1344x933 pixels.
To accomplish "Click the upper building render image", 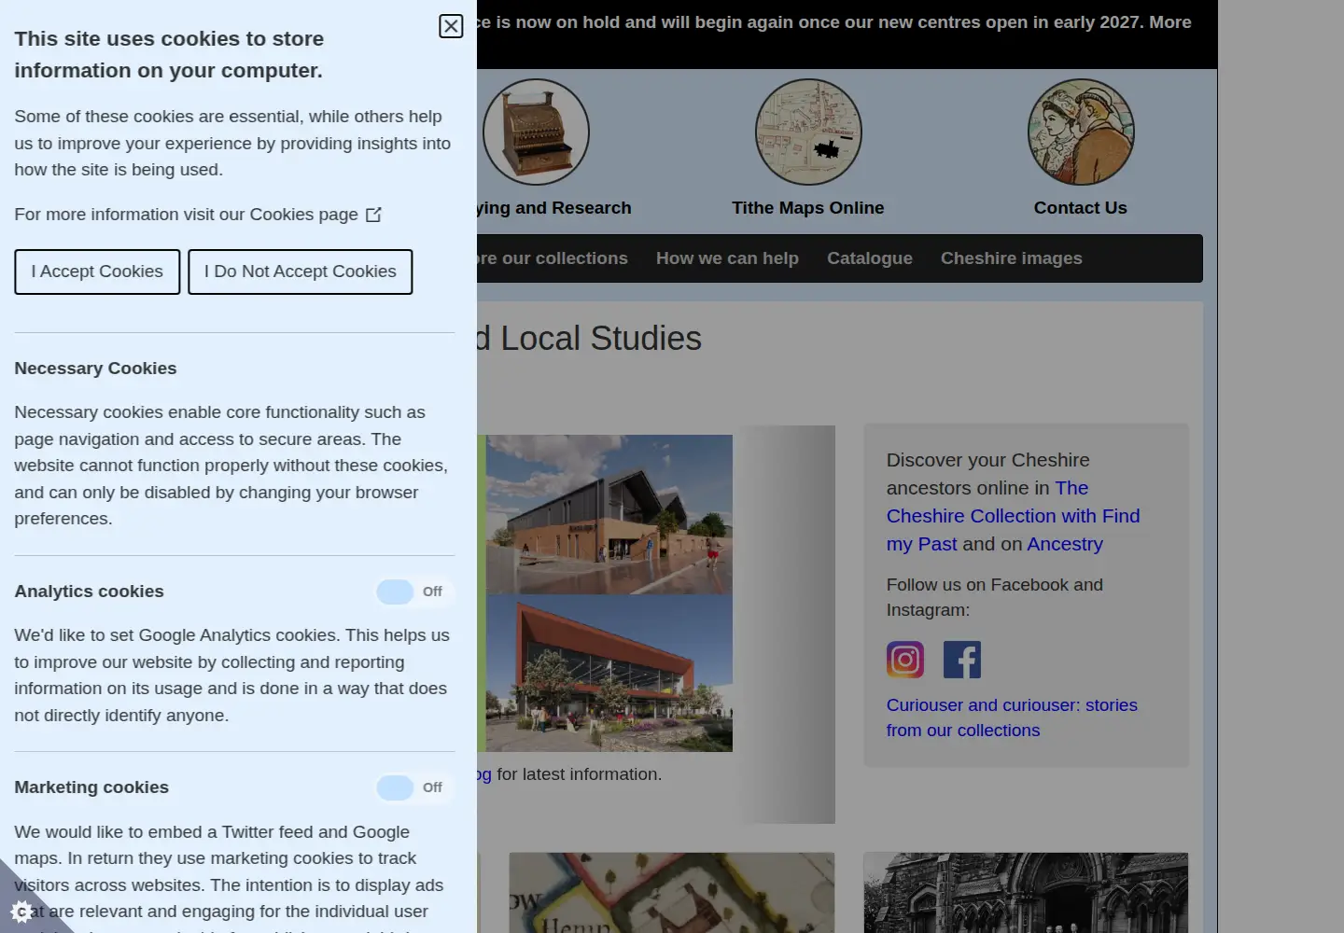I will 609,514.
